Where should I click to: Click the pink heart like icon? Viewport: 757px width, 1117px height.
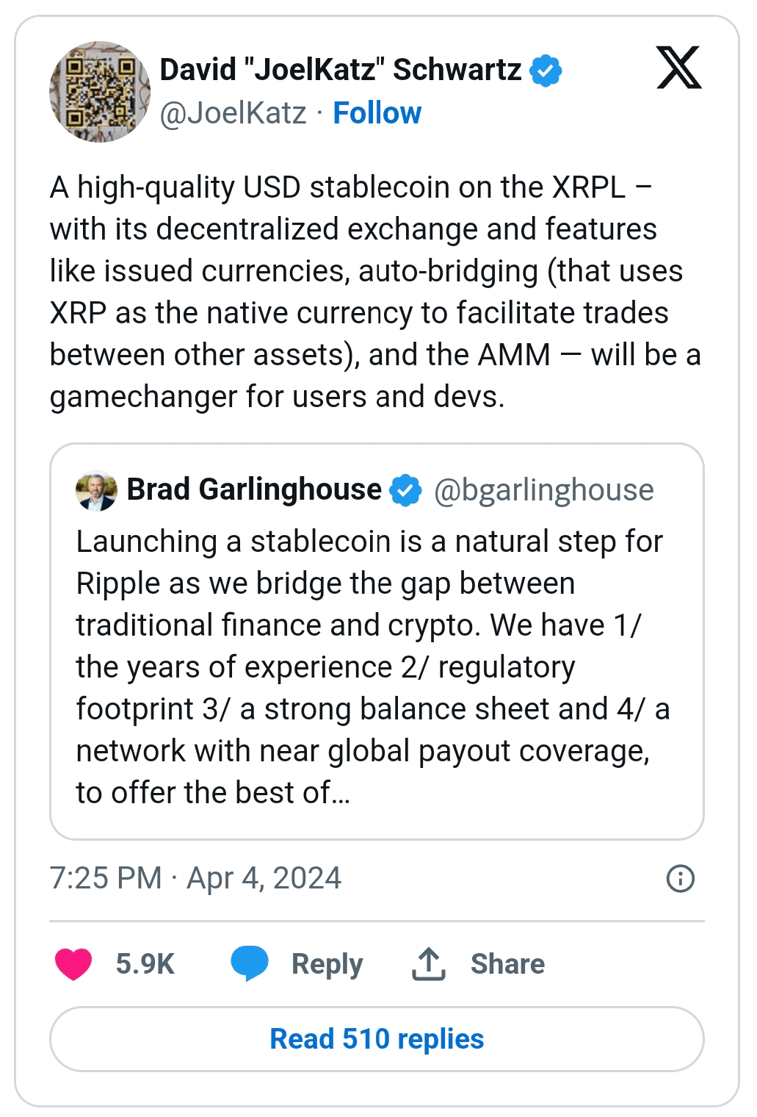point(73,963)
